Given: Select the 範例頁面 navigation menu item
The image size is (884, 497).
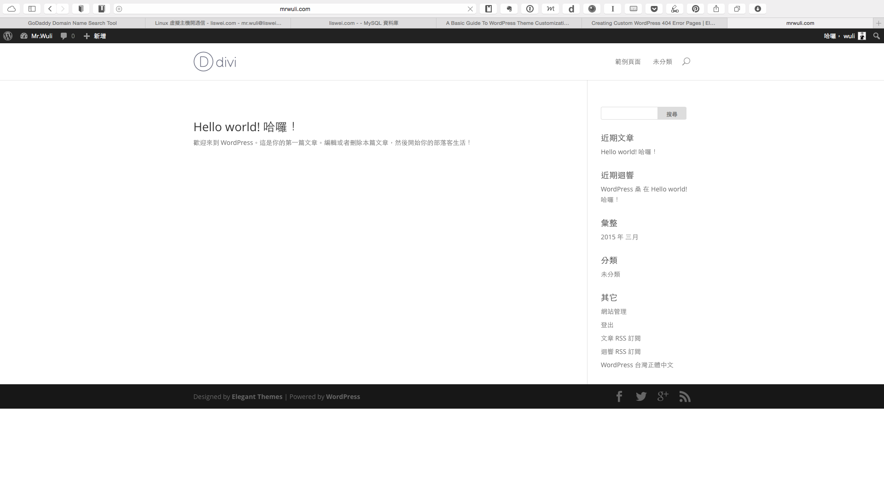Looking at the screenshot, I should [628, 62].
